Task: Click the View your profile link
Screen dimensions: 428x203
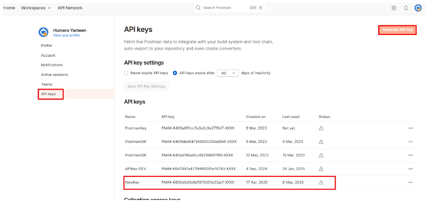Action: coord(66,35)
